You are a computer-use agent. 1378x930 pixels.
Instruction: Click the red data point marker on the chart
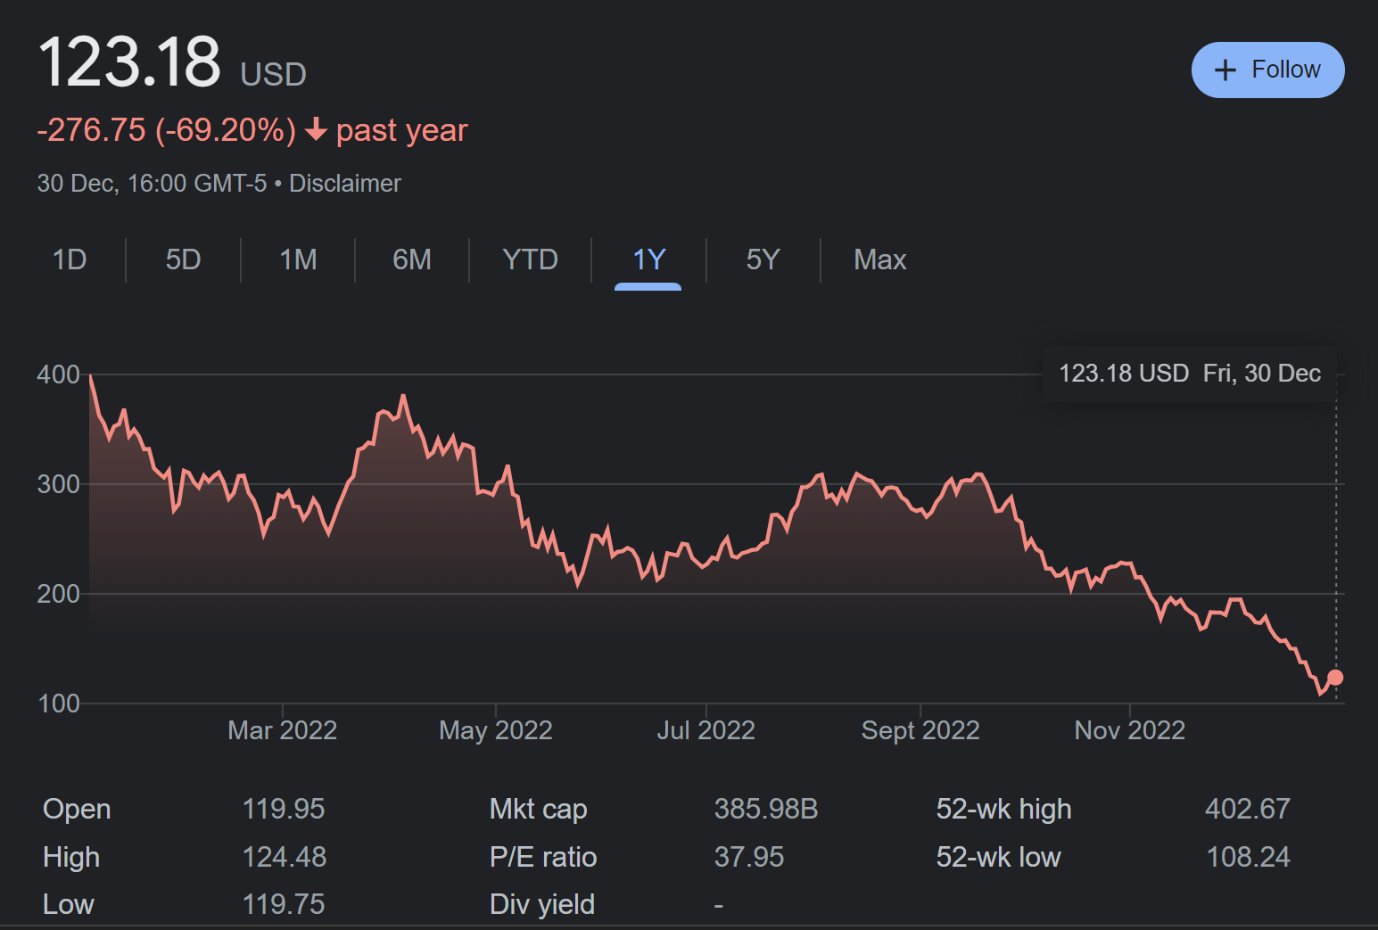[1334, 678]
